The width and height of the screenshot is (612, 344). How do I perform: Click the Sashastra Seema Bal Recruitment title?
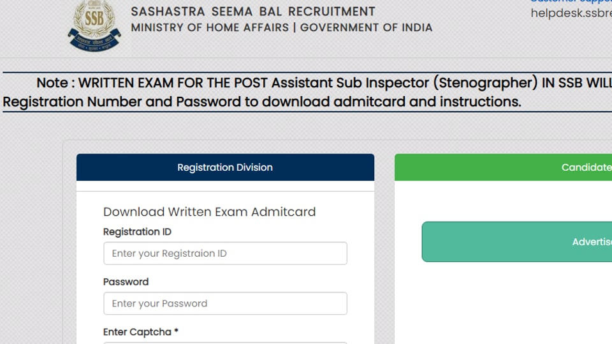(253, 11)
